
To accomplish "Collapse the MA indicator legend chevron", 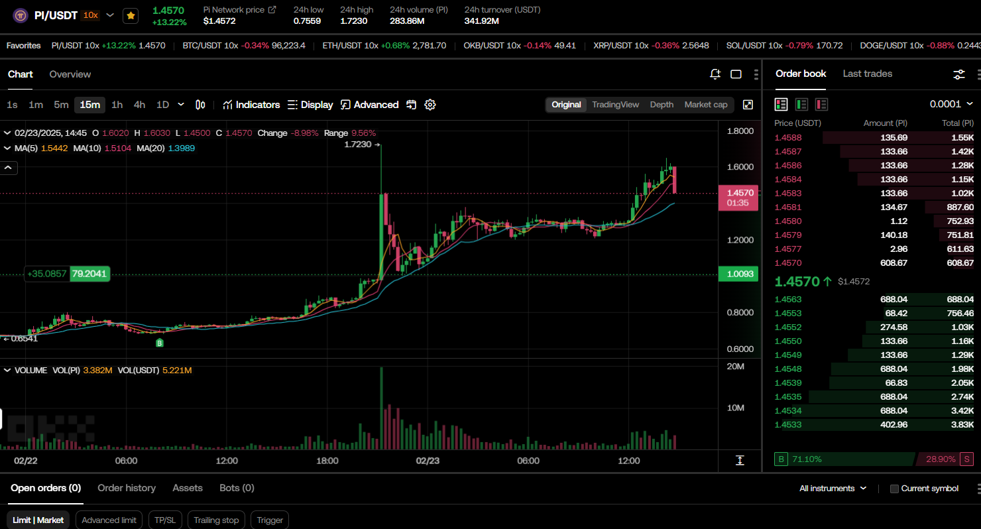I will point(7,148).
